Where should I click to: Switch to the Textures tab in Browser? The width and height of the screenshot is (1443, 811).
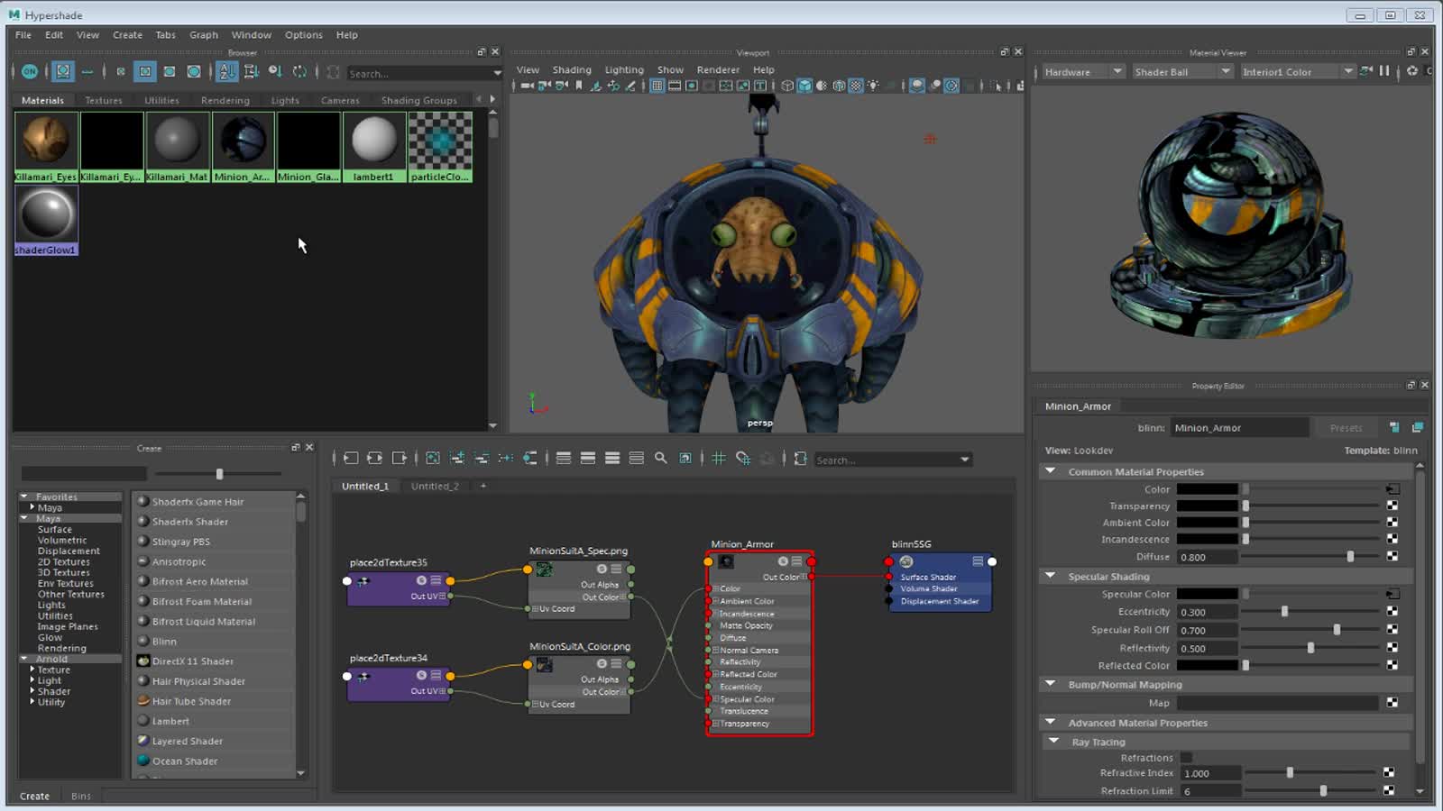[x=104, y=101]
